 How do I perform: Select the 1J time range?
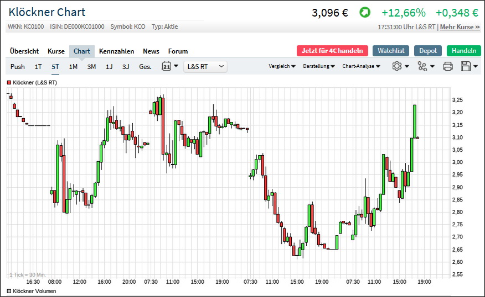click(109, 67)
